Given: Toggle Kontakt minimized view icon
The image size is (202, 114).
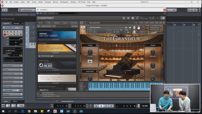Looking at the screenshot, I should click(x=137, y=18).
